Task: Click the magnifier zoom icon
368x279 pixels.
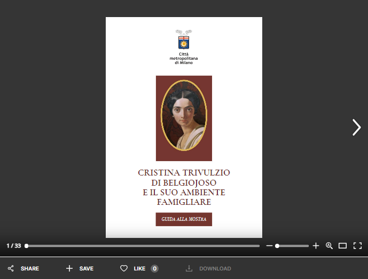Action: pos(329,246)
